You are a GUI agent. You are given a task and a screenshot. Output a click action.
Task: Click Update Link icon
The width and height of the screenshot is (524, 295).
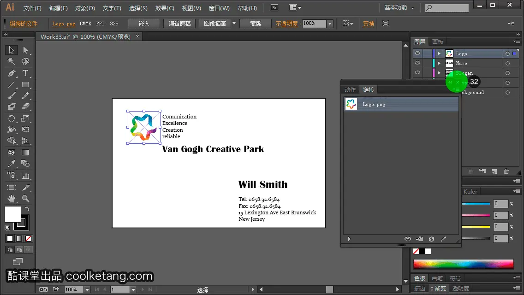[x=431, y=239]
